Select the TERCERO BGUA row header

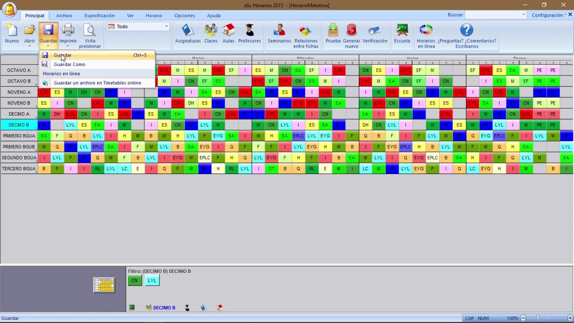19,169
